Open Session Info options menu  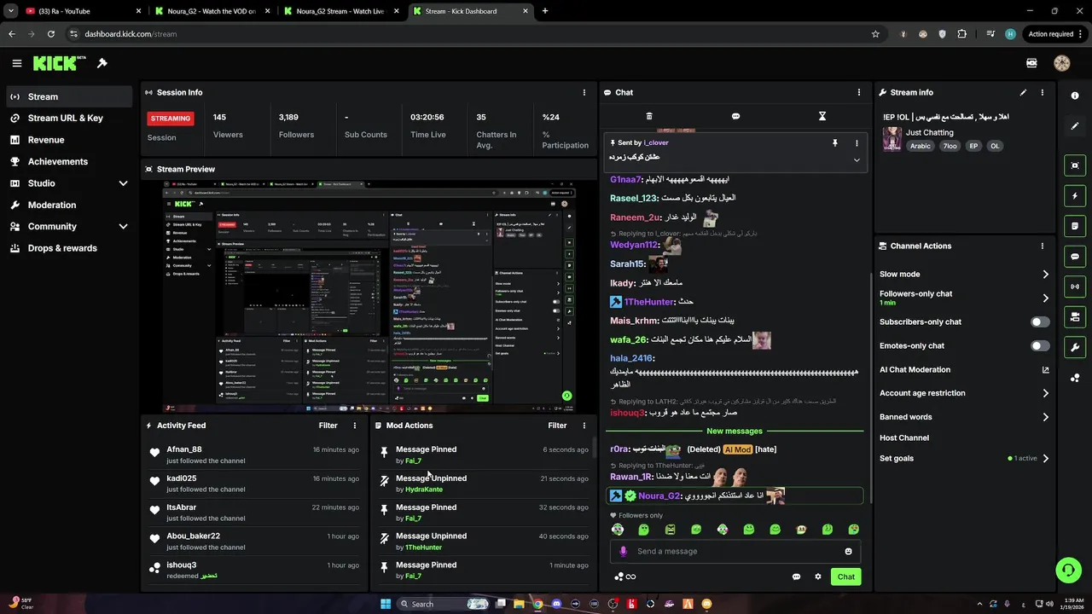pos(584,92)
